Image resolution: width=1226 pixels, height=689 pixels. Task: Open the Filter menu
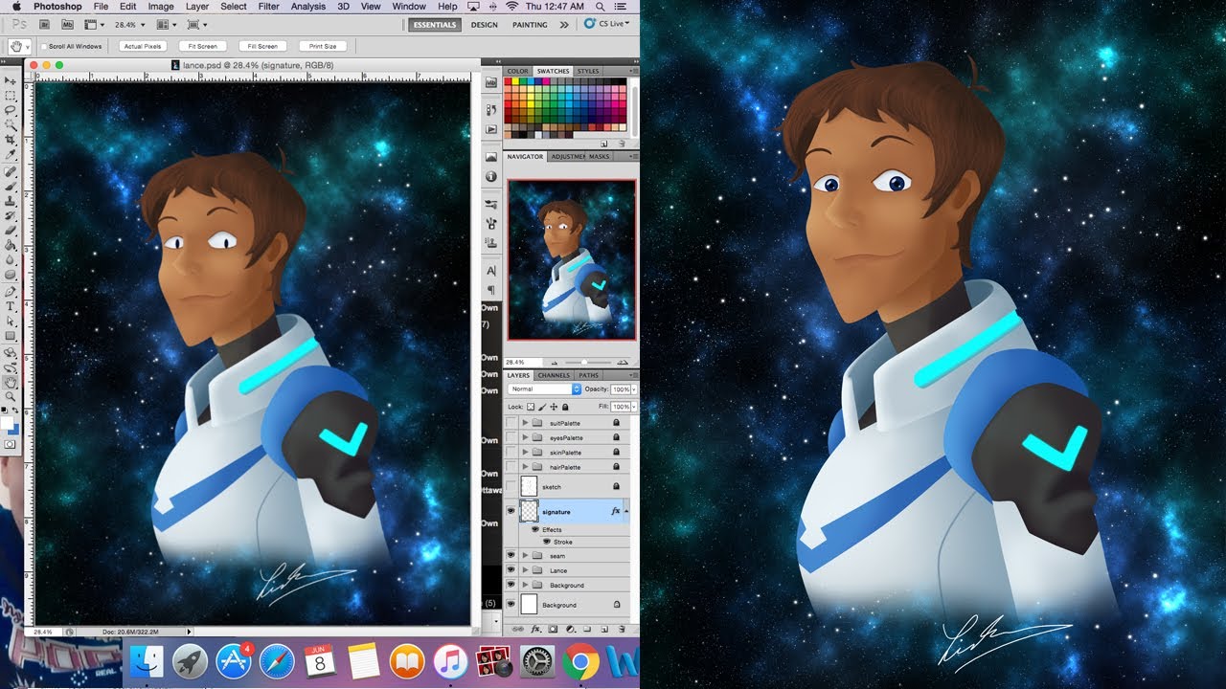tap(269, 7)
